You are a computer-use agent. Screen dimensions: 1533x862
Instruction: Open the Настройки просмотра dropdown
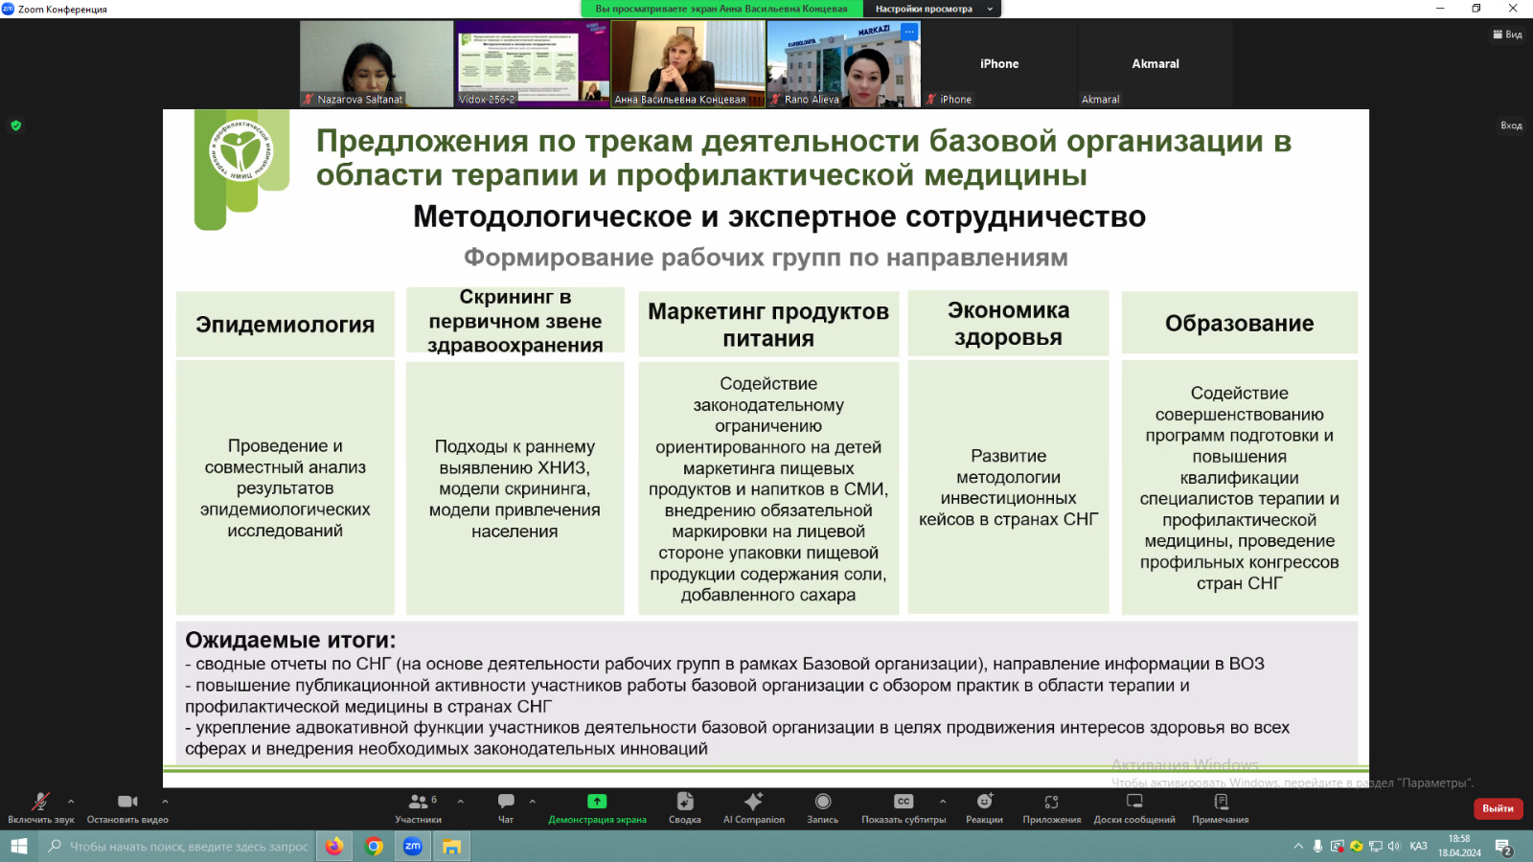(932, 9)
